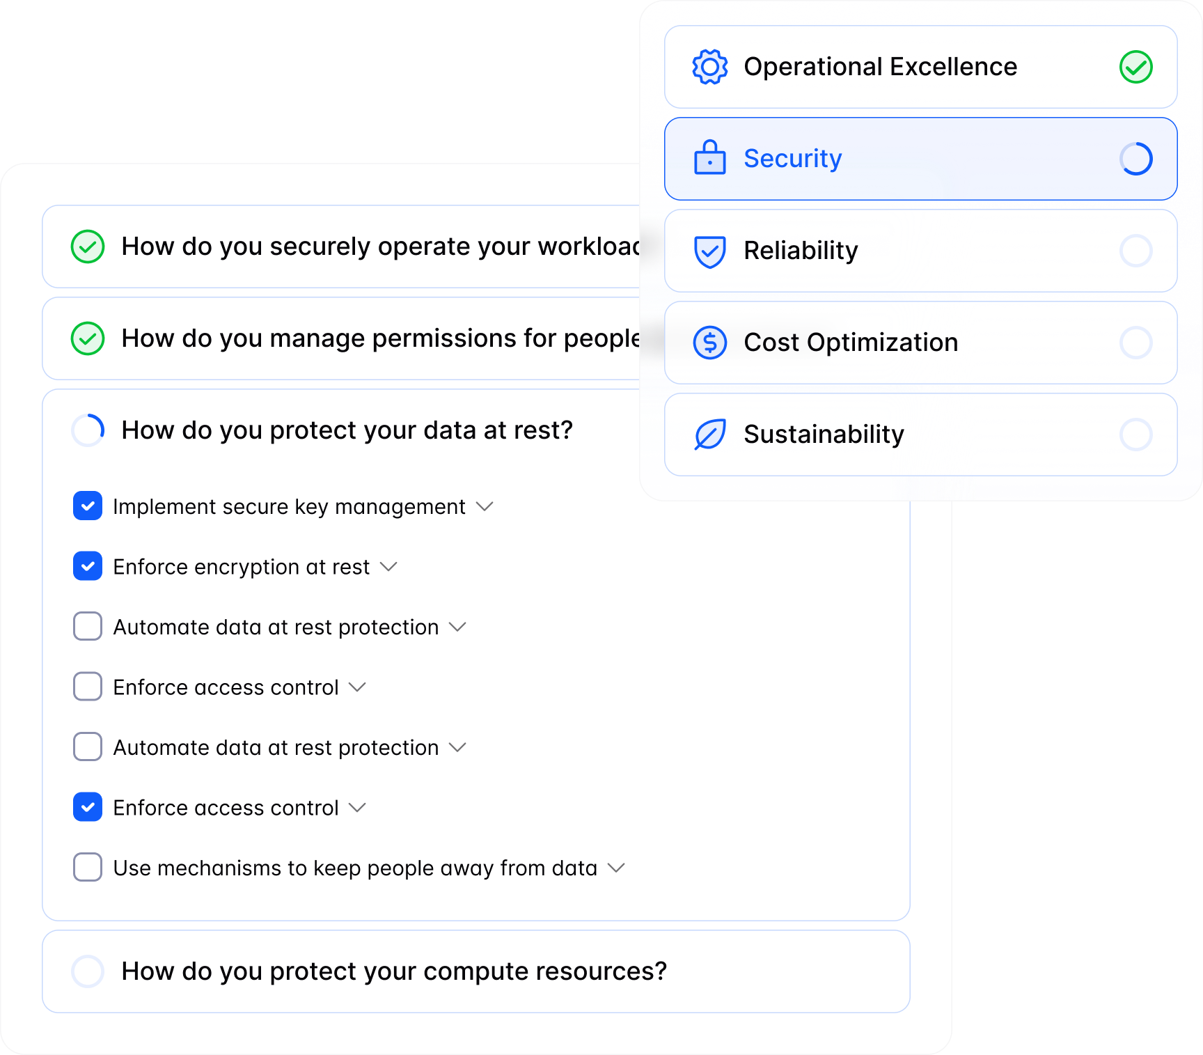The width and height of the screenshot is (1203, 1055).
Task: Click the Security in-progress spinner icon
Action: click(x=1135, y=159)
